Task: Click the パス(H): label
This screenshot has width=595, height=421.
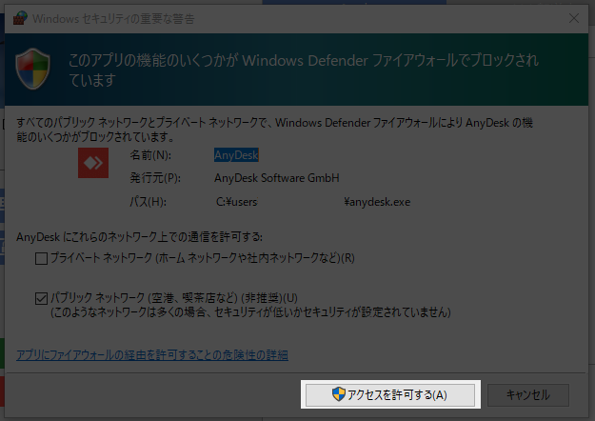Action: coord(148,202)
